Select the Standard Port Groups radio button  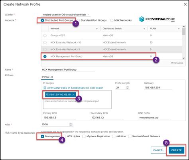[79, 20]
